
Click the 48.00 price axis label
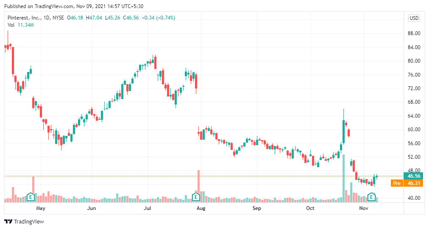[414, 170]
